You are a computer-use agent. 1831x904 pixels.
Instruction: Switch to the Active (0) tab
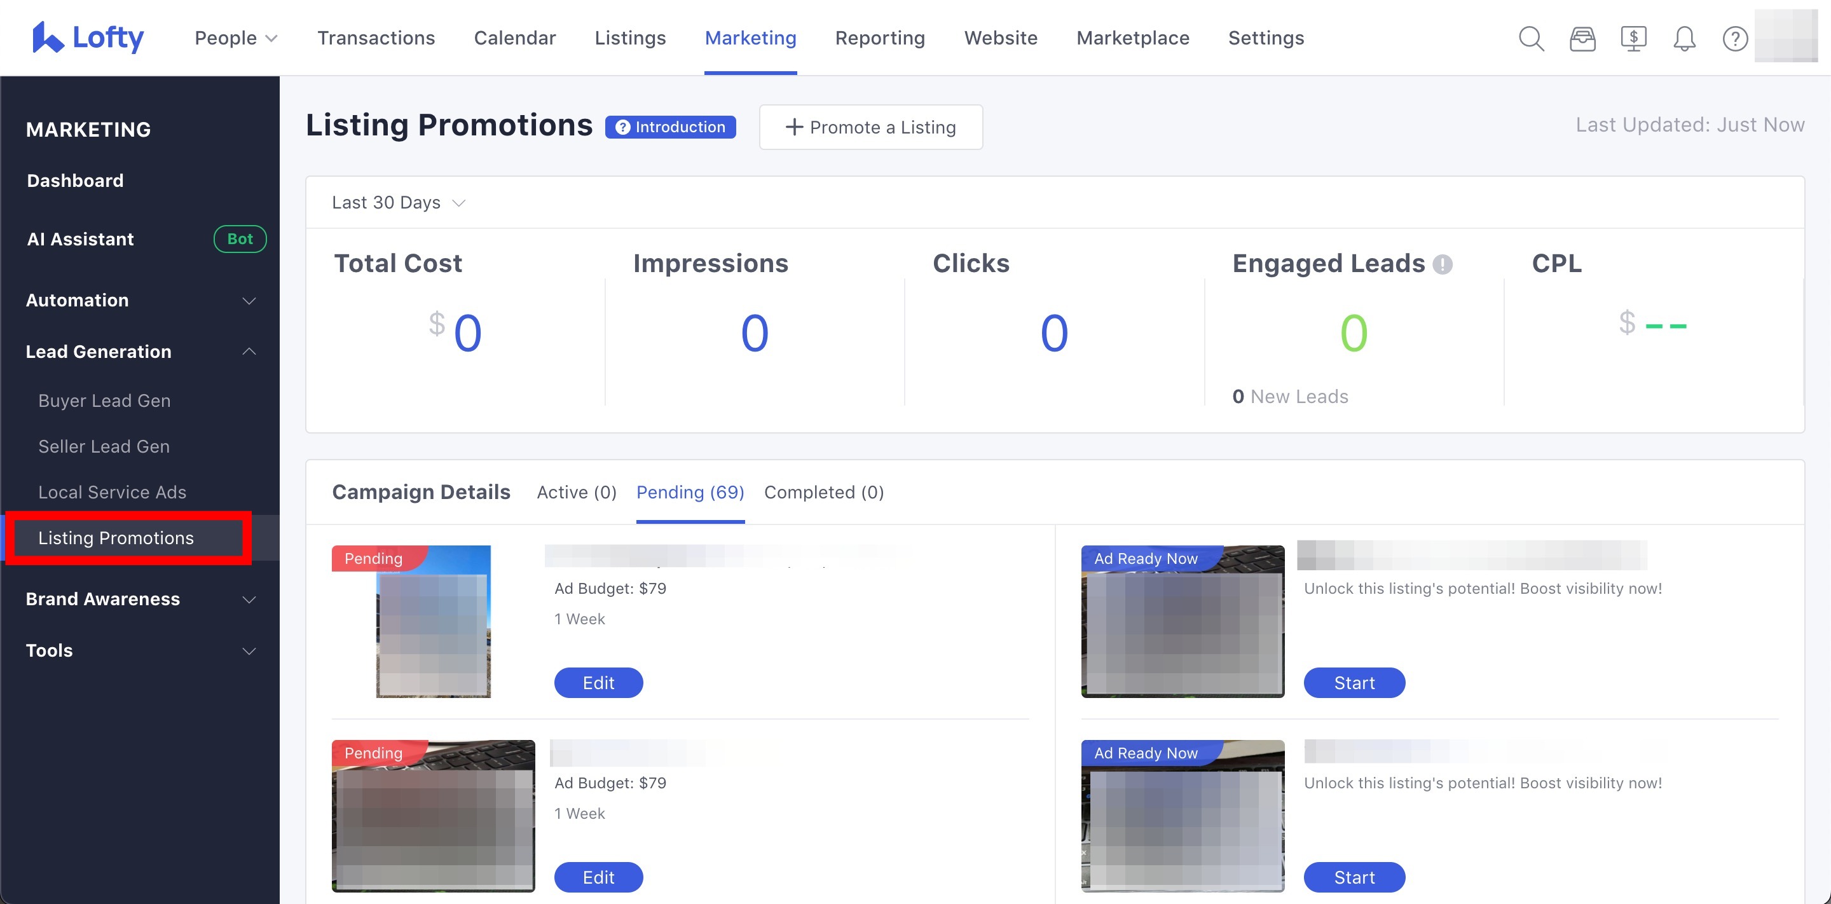pyautogui.click(x=576, y=492)
